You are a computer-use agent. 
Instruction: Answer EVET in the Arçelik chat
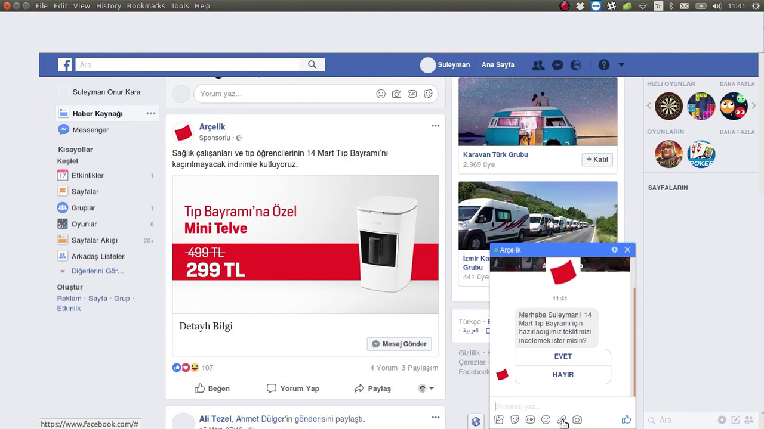pos(563,356)
